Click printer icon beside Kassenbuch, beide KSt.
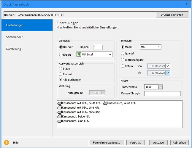This screenshot has height=148, width=192. point(60,116)
